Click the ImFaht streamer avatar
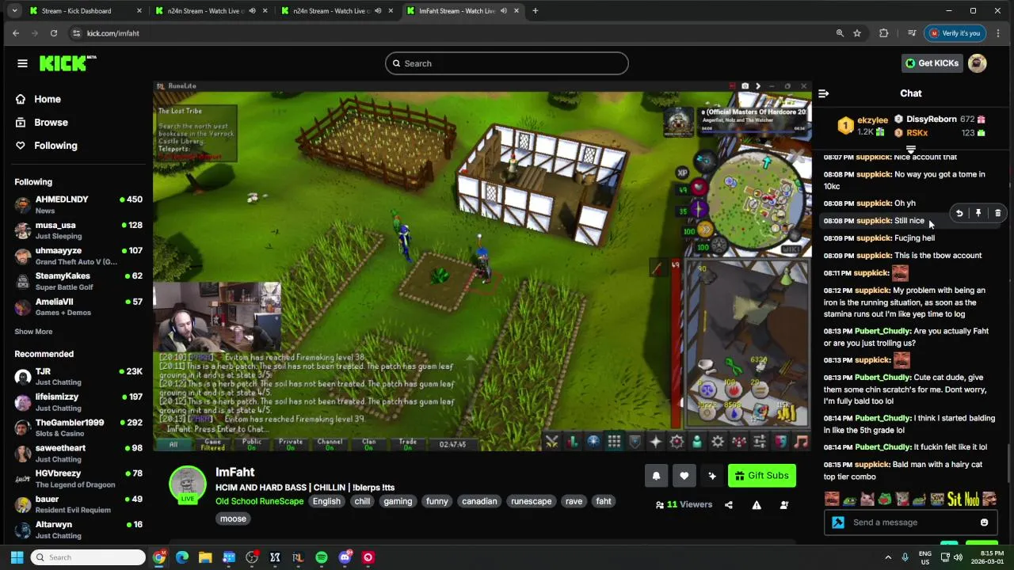This screenshot has height=570, width=1014. pyautogui.click(x=188, y=484)
